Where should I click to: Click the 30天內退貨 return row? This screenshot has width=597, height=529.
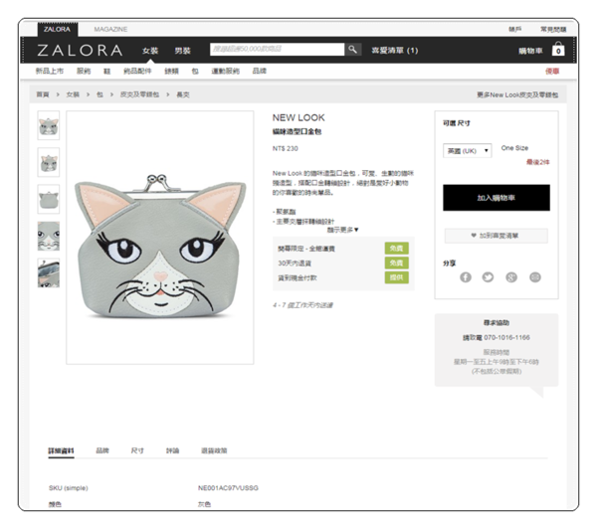pos(343,263)
